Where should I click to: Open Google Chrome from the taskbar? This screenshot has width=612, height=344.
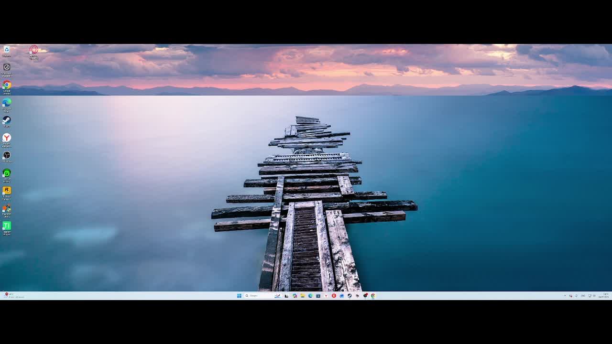(x=373, y=296)
